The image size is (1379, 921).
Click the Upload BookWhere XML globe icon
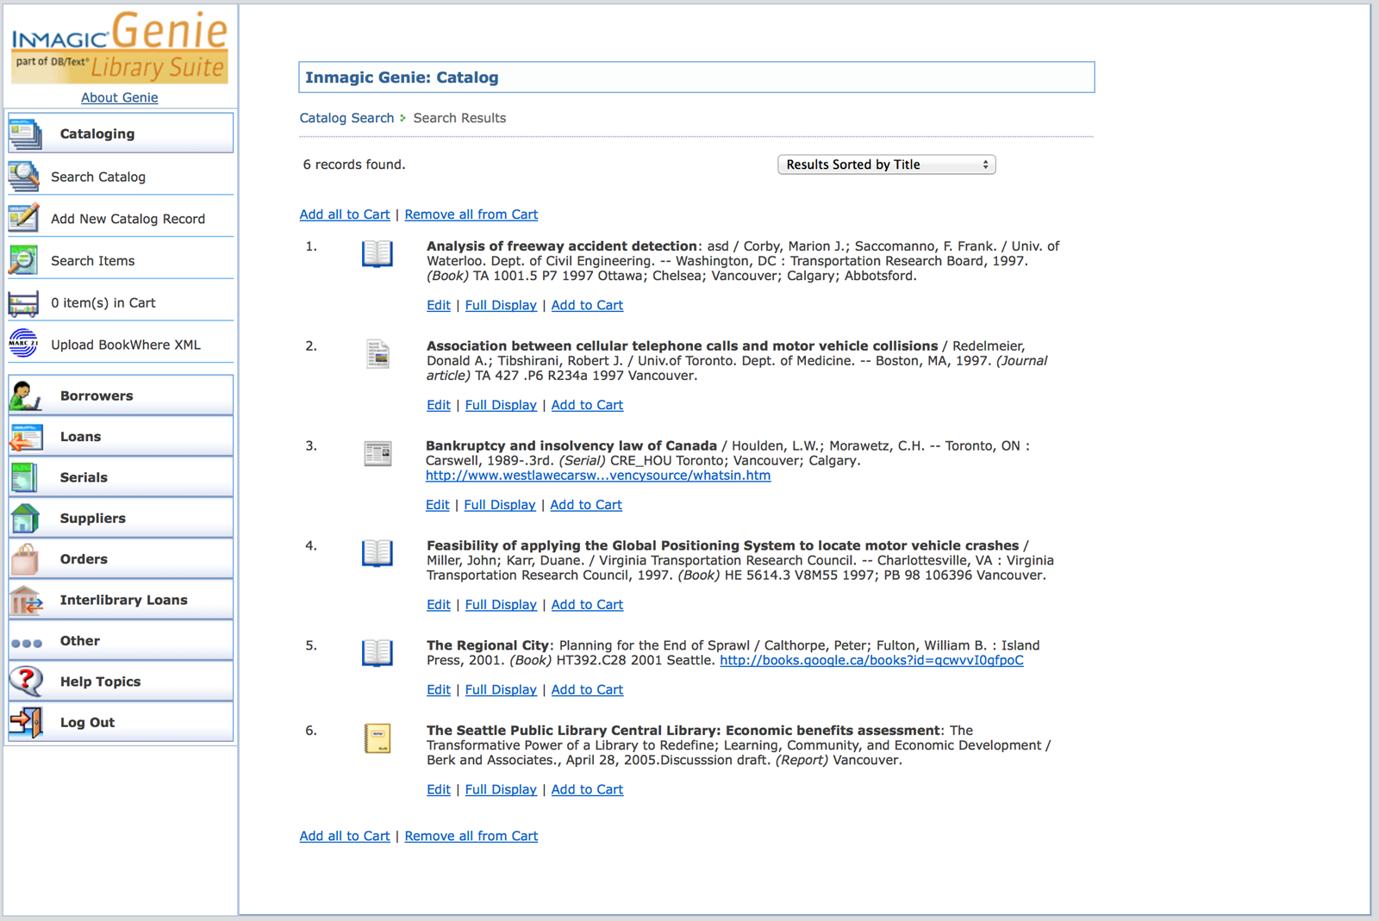[x=23, y=344]
